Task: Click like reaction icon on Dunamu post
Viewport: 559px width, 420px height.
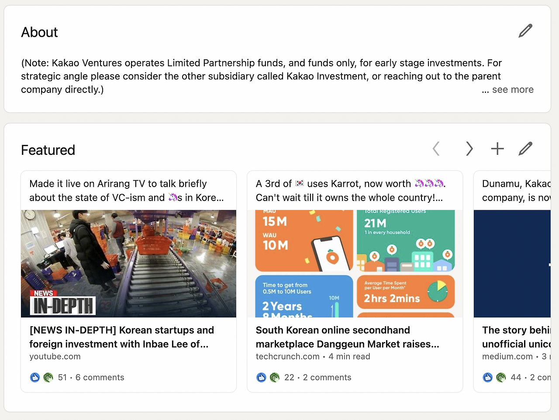Action: coord(488,377)
